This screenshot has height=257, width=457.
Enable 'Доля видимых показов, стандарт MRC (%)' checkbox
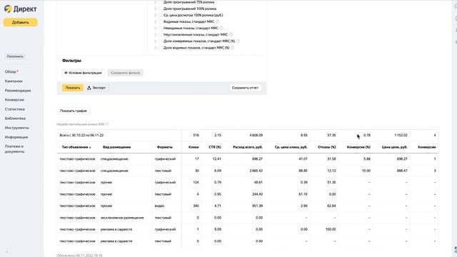(160, 48)
